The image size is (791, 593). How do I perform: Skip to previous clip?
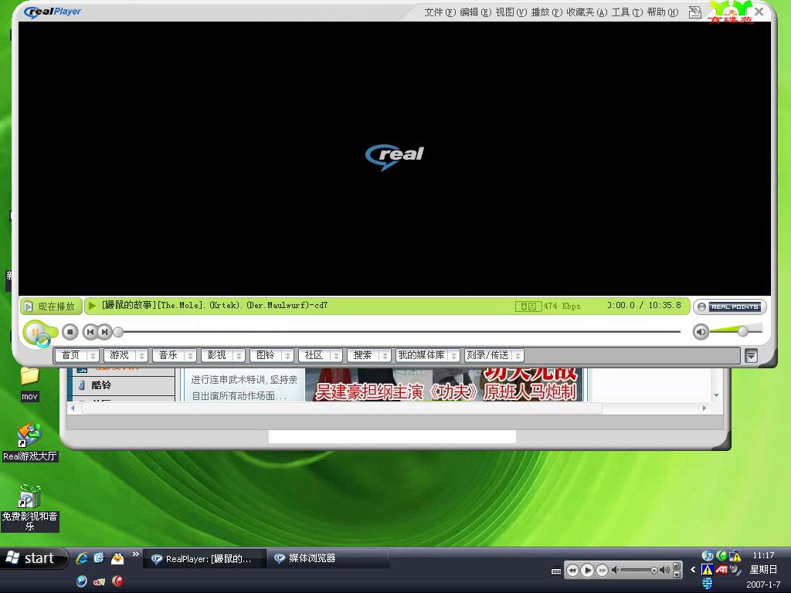coord(90,332)
